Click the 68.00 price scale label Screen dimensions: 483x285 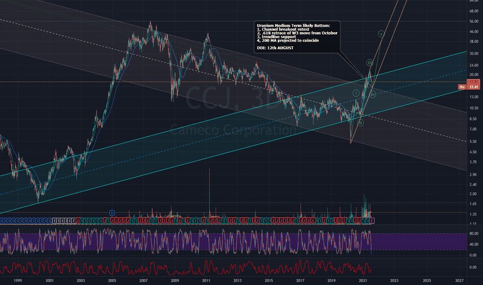pos(474,11)
